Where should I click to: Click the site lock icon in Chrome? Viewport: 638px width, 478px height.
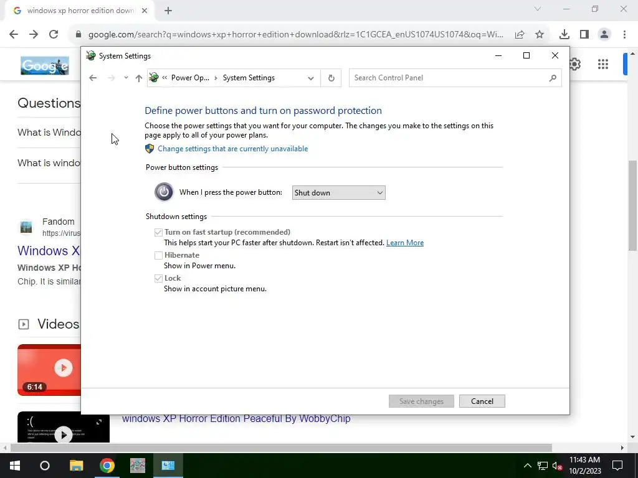pos(79,34)
